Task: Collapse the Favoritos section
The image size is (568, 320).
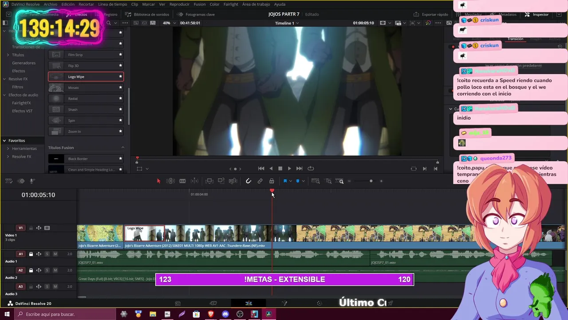Action: pos(4,140)
